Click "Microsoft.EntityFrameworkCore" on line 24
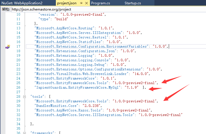206x134 pixels. click(x=65, y=78)
